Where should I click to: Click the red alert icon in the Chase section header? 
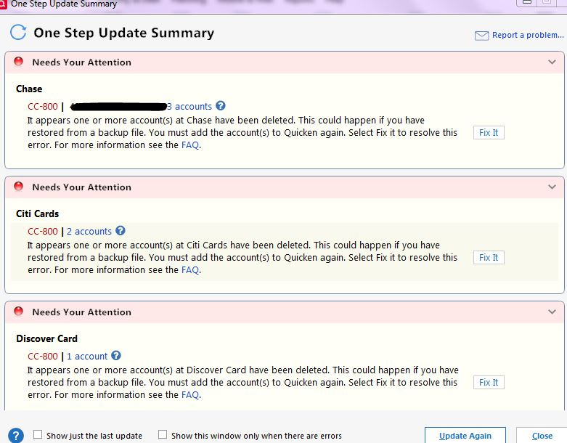(18, 62)
